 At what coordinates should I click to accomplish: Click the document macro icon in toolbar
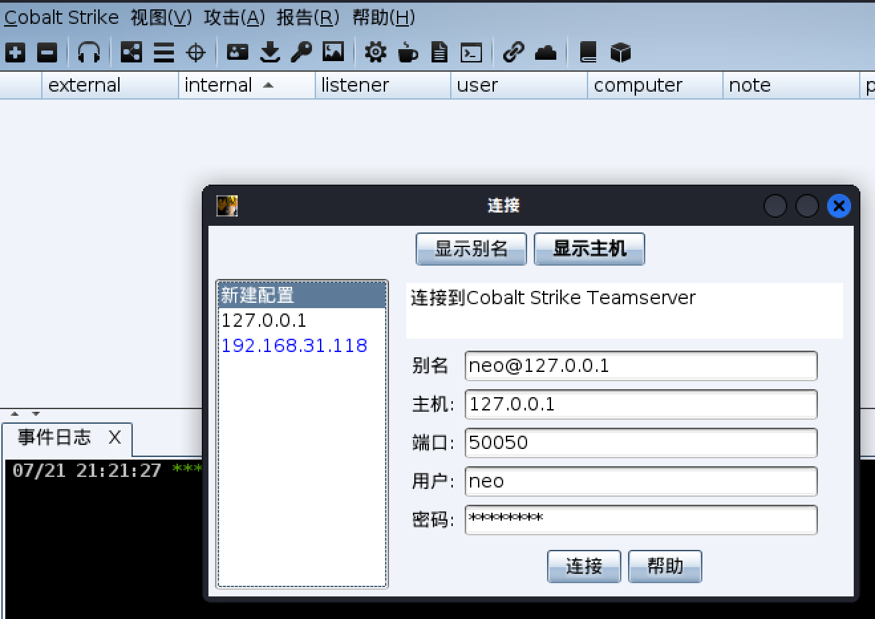tap(439, 52)
